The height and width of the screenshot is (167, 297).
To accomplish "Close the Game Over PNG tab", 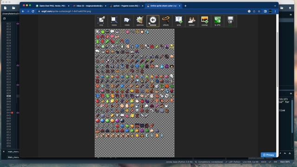I will click(69, 6).
